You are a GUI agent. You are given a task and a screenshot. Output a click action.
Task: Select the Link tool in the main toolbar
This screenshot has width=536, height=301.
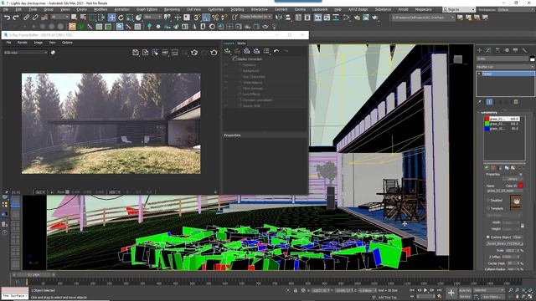26,17
